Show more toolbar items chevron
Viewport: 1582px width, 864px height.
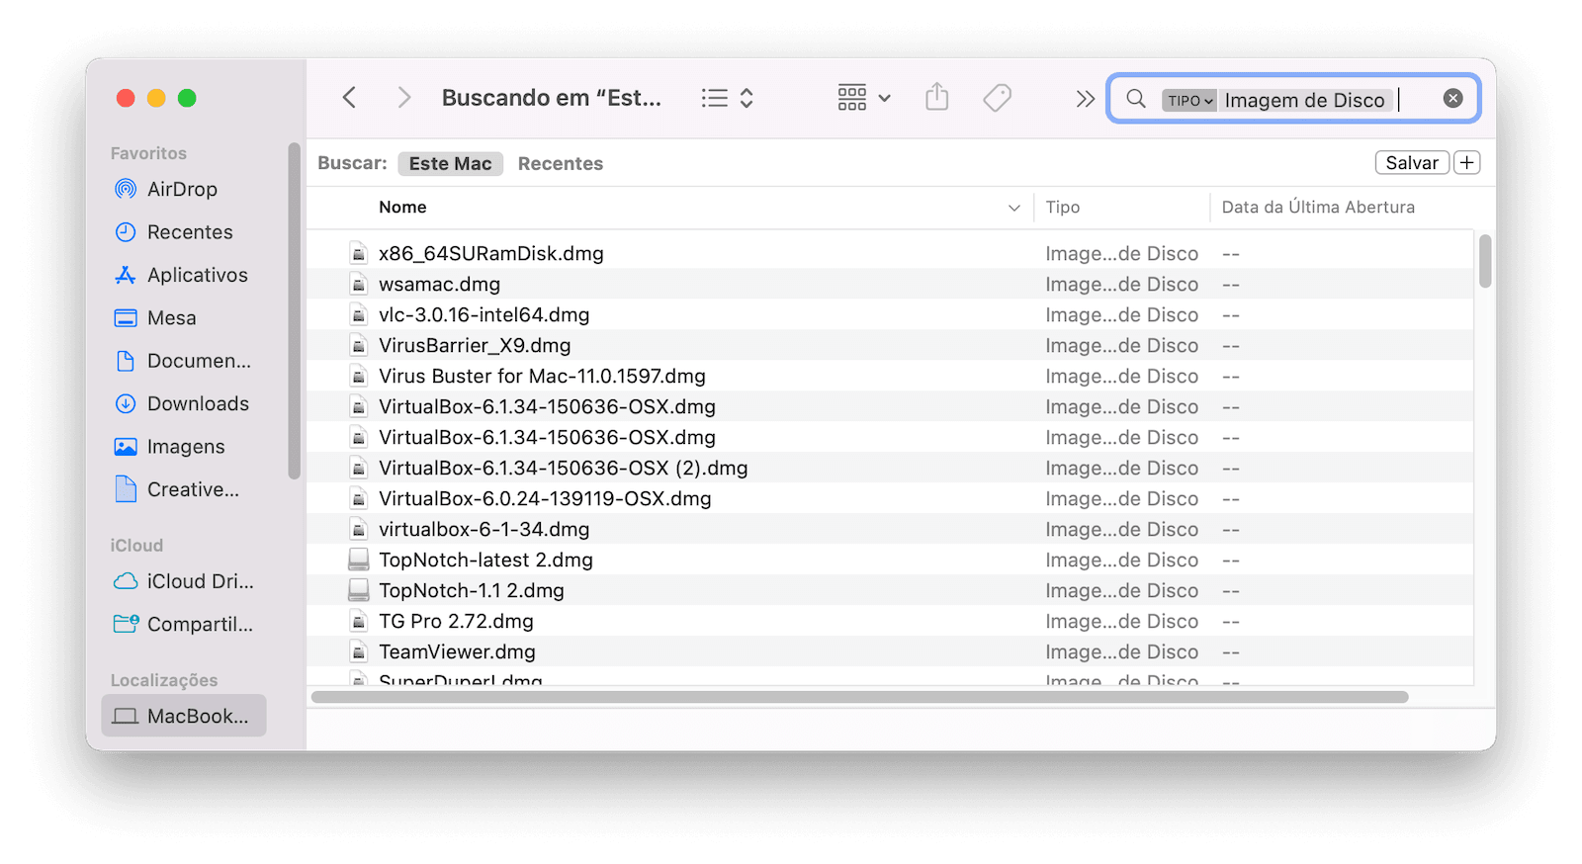pos(1085,99)
